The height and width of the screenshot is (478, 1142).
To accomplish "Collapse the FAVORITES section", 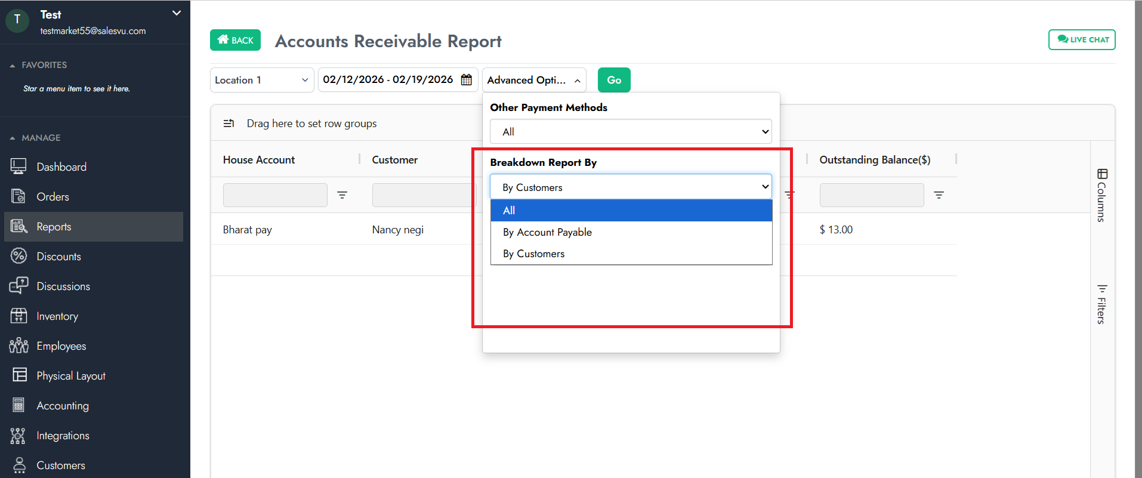I will coord(13,65).
